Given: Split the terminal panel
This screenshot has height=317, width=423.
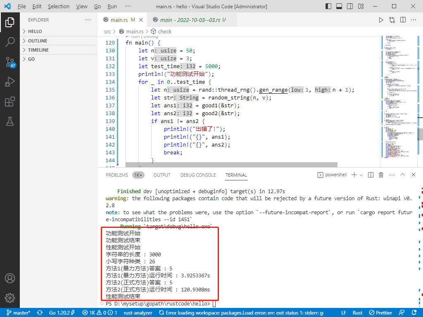Looking at the screenshot, I should pyautogui.click(x=371, y=175).
